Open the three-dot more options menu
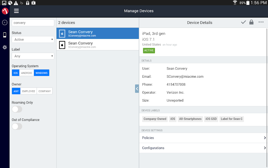This screenshot has width=268, height=168. pyautogui.click(x=261, y=22)
